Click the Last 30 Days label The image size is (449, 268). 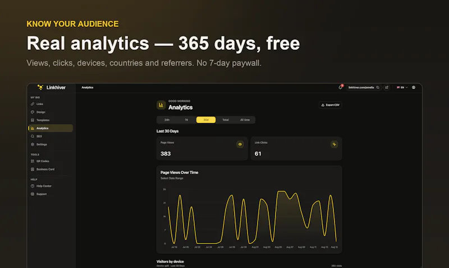tap(167, 131)
